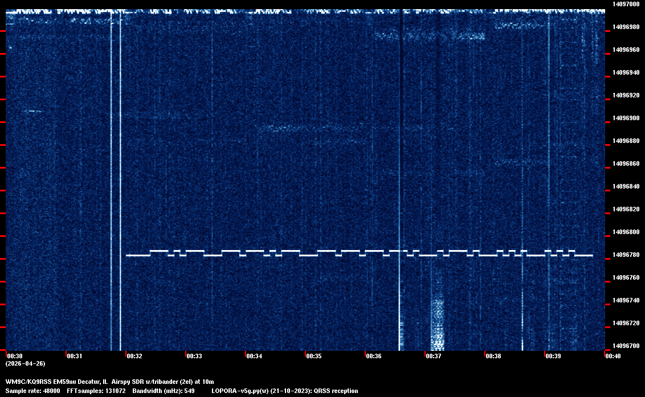Click the 00:38 time axis label
This screenshot has height=397, width=645.
[493, 356]
